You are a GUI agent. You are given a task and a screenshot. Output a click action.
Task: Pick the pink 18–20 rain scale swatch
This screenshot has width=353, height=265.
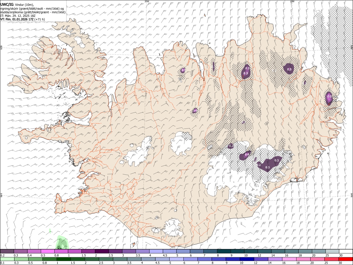pos(303,259)
